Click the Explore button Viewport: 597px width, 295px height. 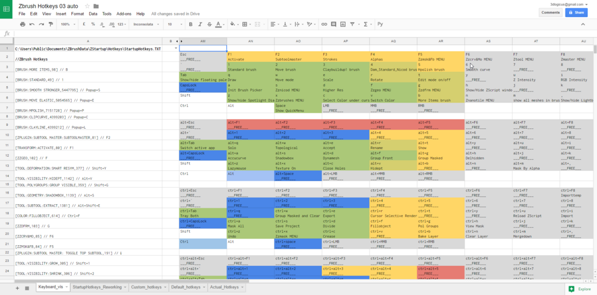click(580, 289)
